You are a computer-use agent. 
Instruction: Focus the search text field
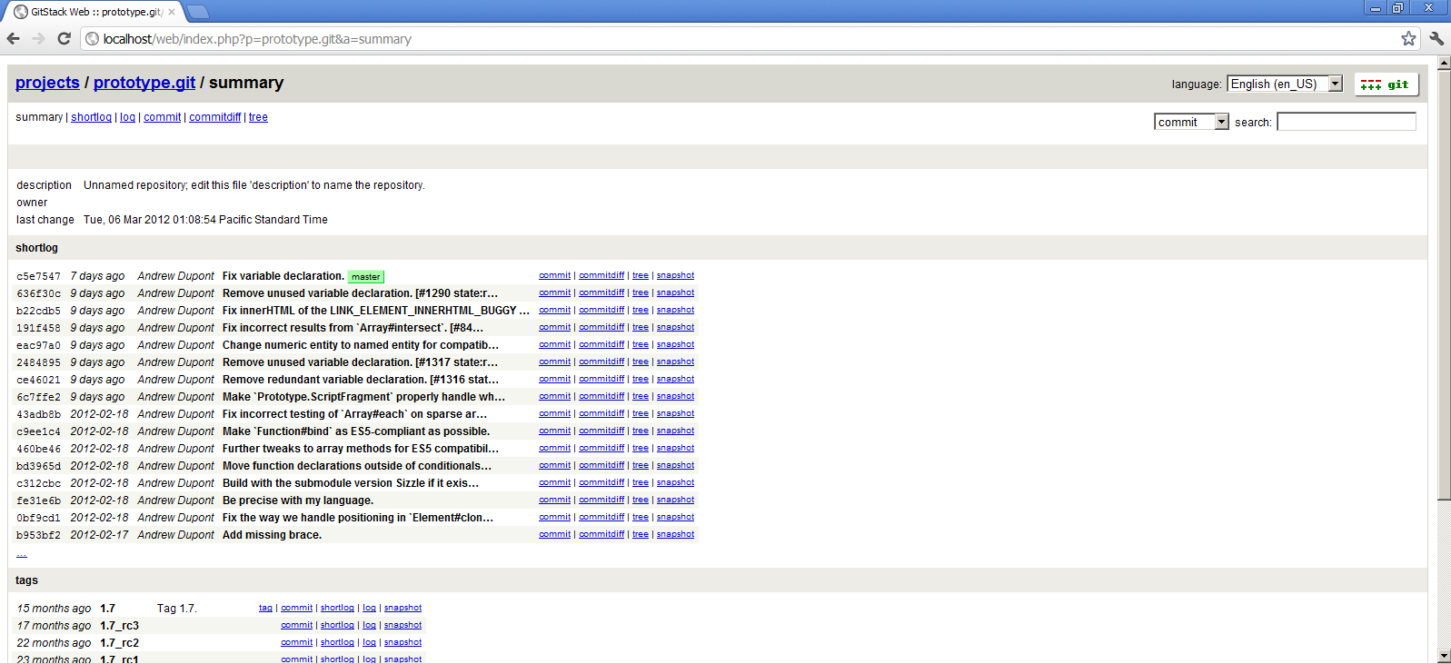(x=1347, y=122)
